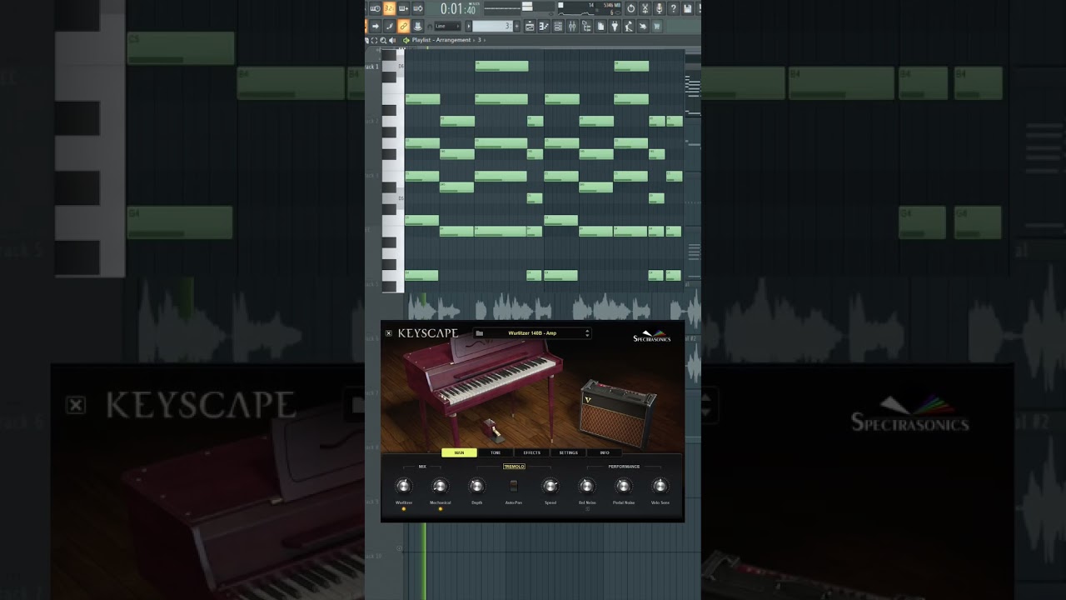Add new pattern with the plus button
The width and height of the screenshot is (1066, 600).
pos(516,26)
